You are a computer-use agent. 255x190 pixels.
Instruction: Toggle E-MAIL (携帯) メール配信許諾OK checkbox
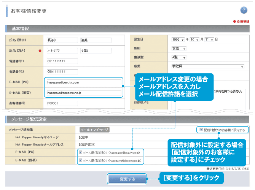pos(80,161)
